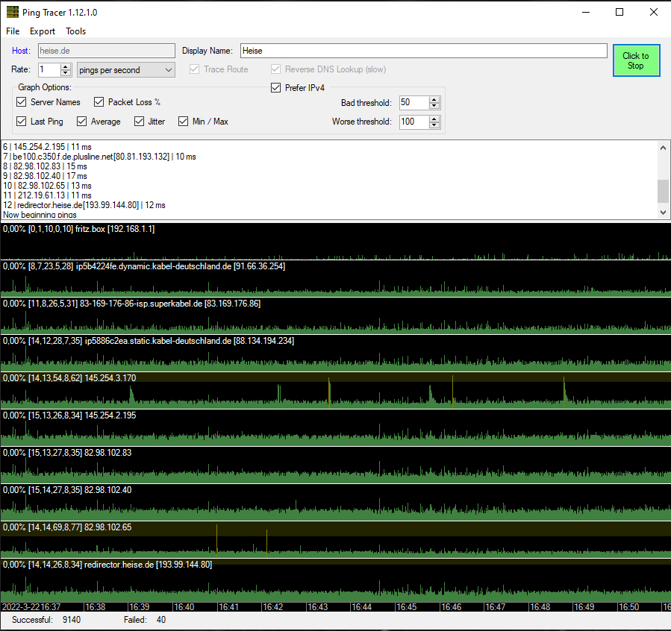This screenshot has width=671, height=631.
Task: Minimize the Ping Tracer window
Action: [584, 12]
